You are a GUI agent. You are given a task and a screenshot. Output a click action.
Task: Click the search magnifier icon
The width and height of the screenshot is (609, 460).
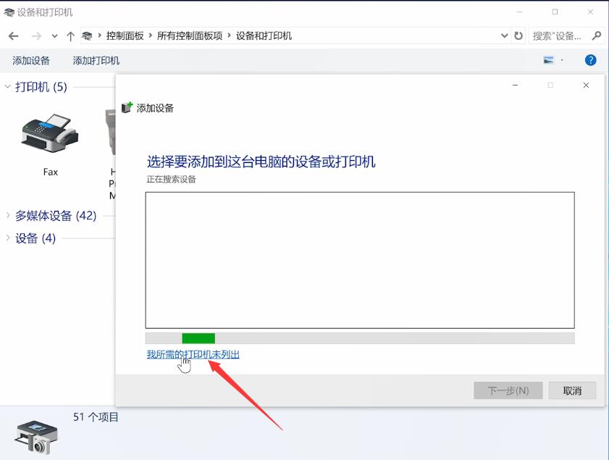click(595, 35)
